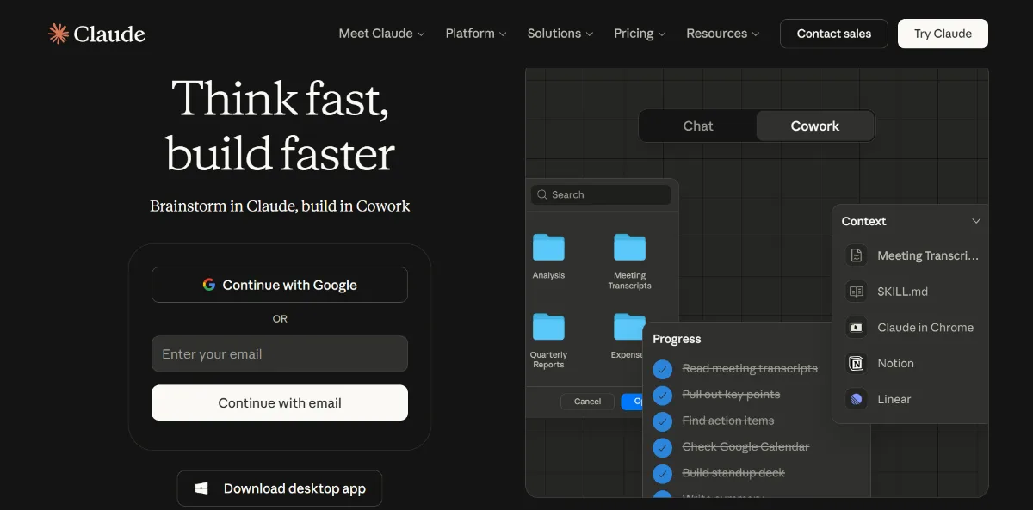The width and height of the screenshot is (1033, 510).
Task: Click the SKILL.md book icon
Action: 856,292
